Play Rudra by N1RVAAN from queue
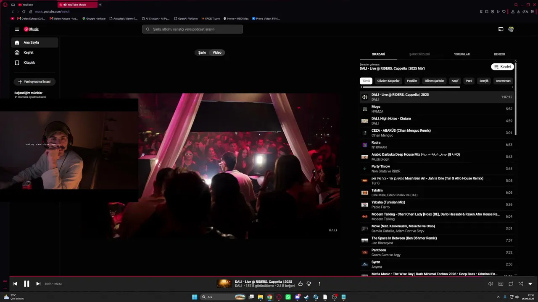Viewport: 538px width, 302px height. tap(437, 145)
